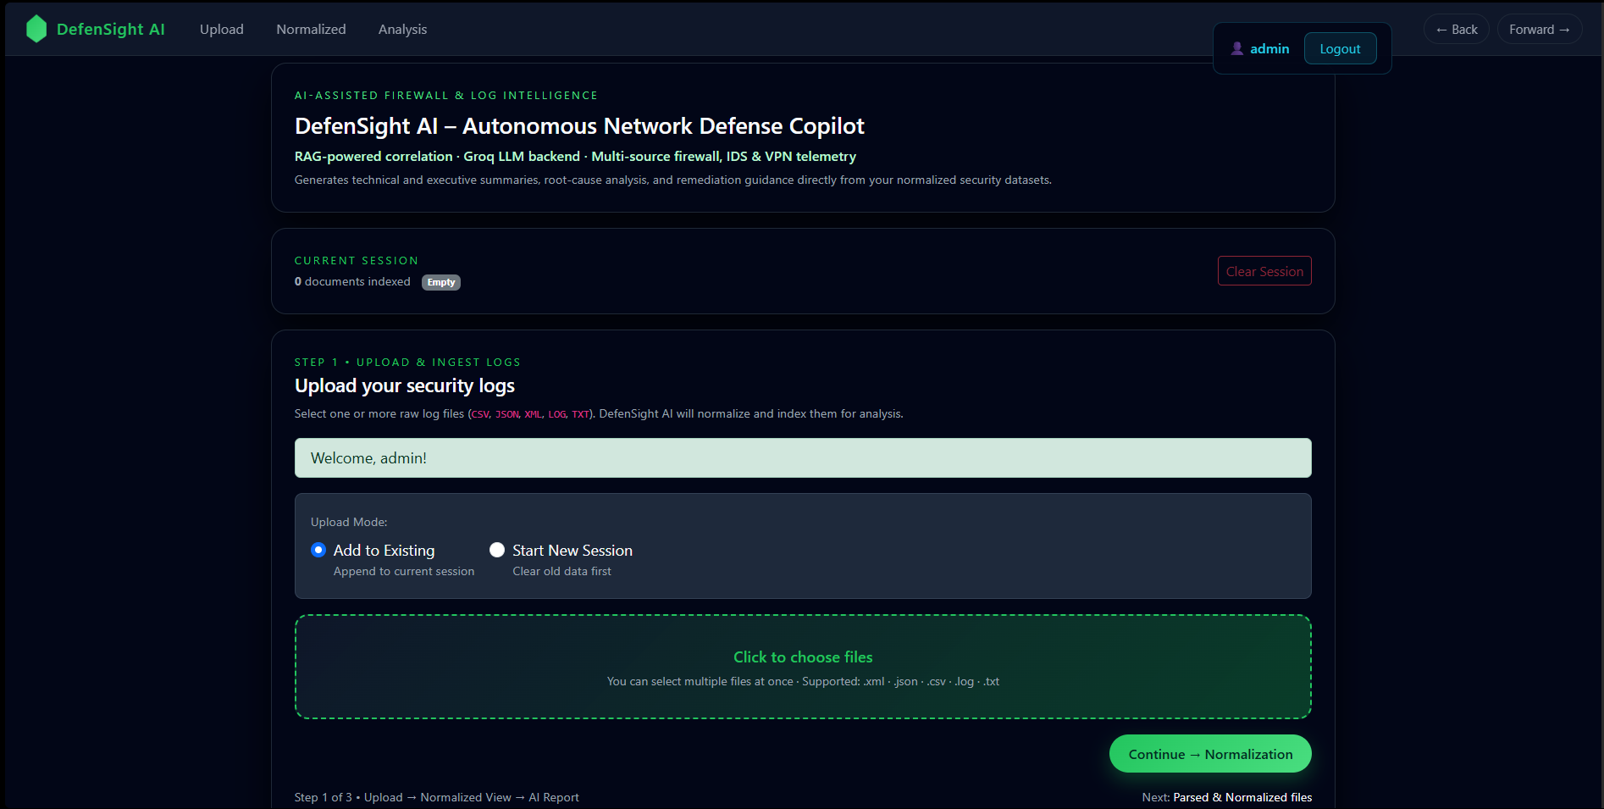Go forward with the Forward button
The image size is (1604, 809).
pyautogui.click(x=1540, y=29)
